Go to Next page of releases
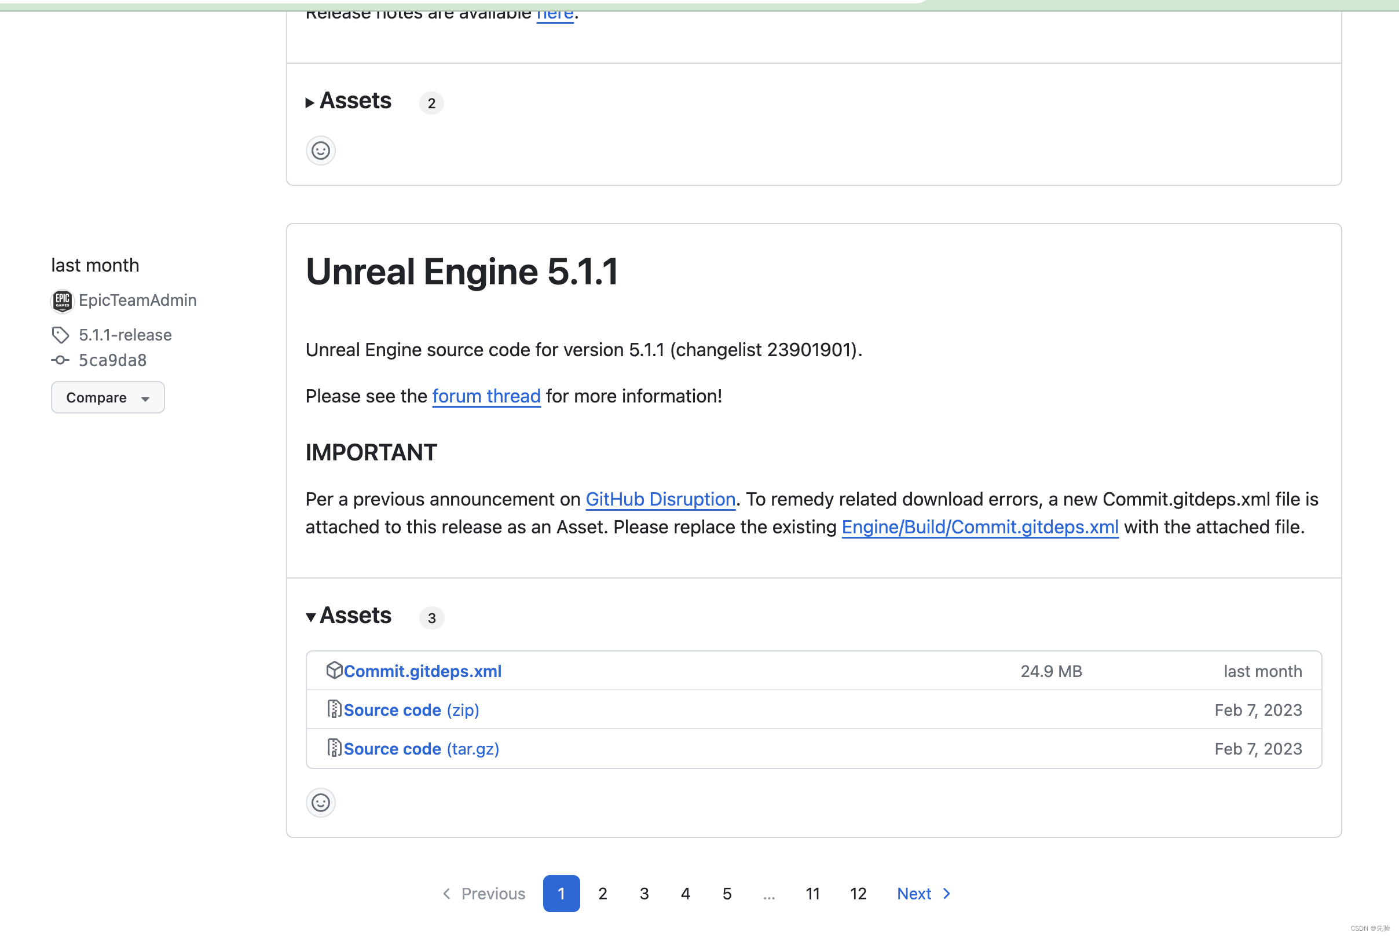 (914, 893)
